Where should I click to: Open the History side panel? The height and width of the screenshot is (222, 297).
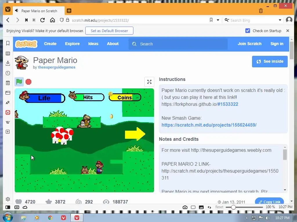[8, 73]
